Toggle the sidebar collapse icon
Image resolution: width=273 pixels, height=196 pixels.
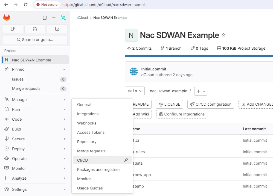45,18
